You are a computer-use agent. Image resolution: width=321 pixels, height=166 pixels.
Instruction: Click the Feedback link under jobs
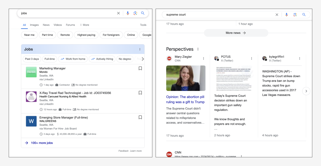(124, 151)
